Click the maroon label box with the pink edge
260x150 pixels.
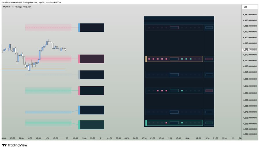click(91, 59)
